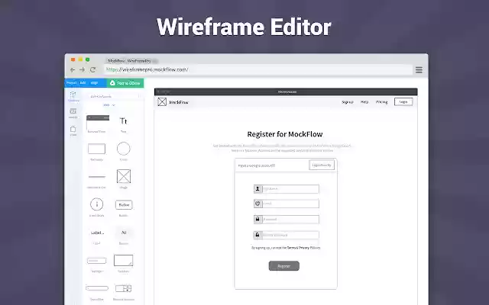The image size is (489, 305).
Task: Click the browser forward arrow
Action: tap(83, 69)
